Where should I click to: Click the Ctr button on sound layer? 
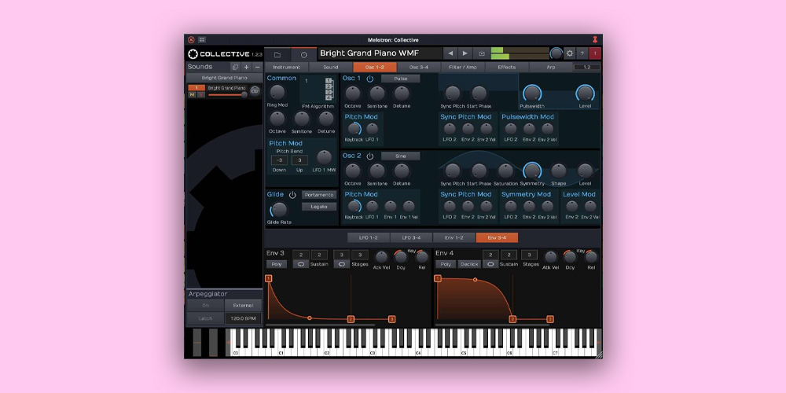click(x=255, y=91)
